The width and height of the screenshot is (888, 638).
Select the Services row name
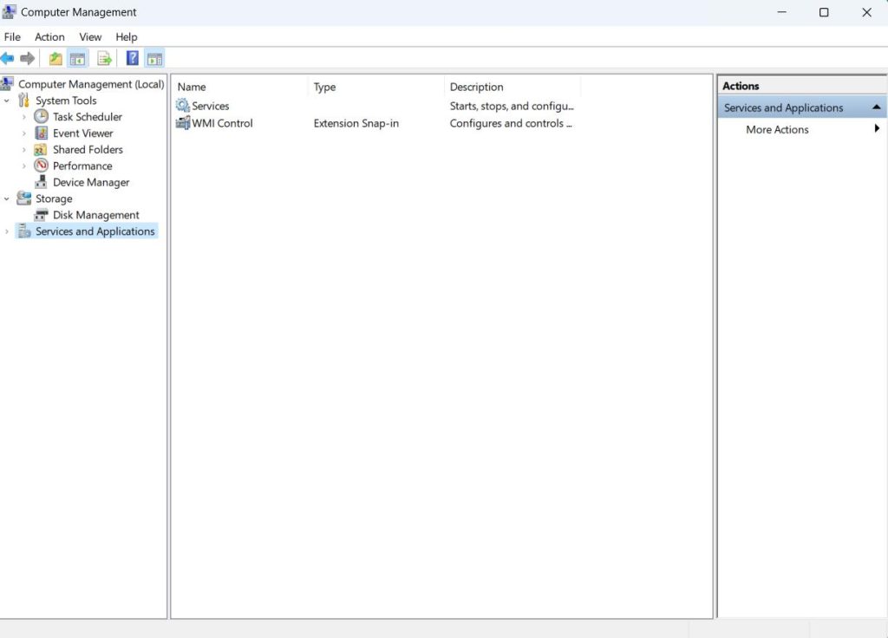(210, 106)
